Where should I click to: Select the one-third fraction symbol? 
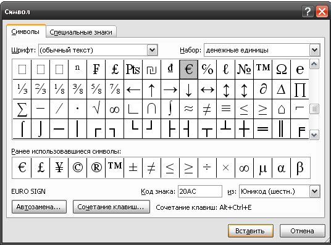[x=22, y=89]
